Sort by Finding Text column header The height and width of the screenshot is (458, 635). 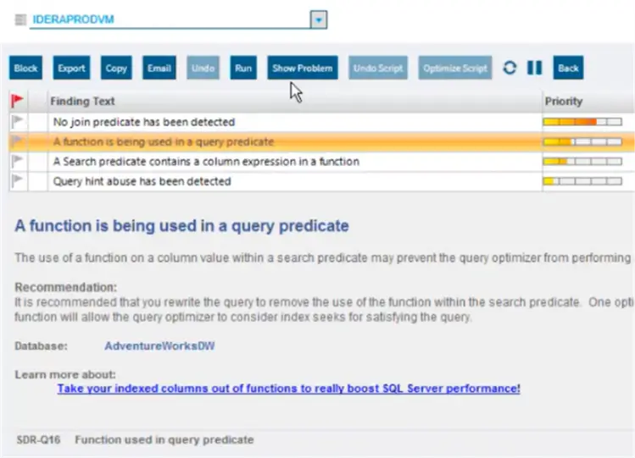[x=295, y=101]
